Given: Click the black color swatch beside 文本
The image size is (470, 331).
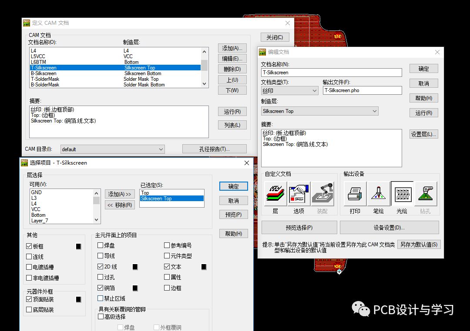Looking at the screenshot, I should [x=204, y=267].
